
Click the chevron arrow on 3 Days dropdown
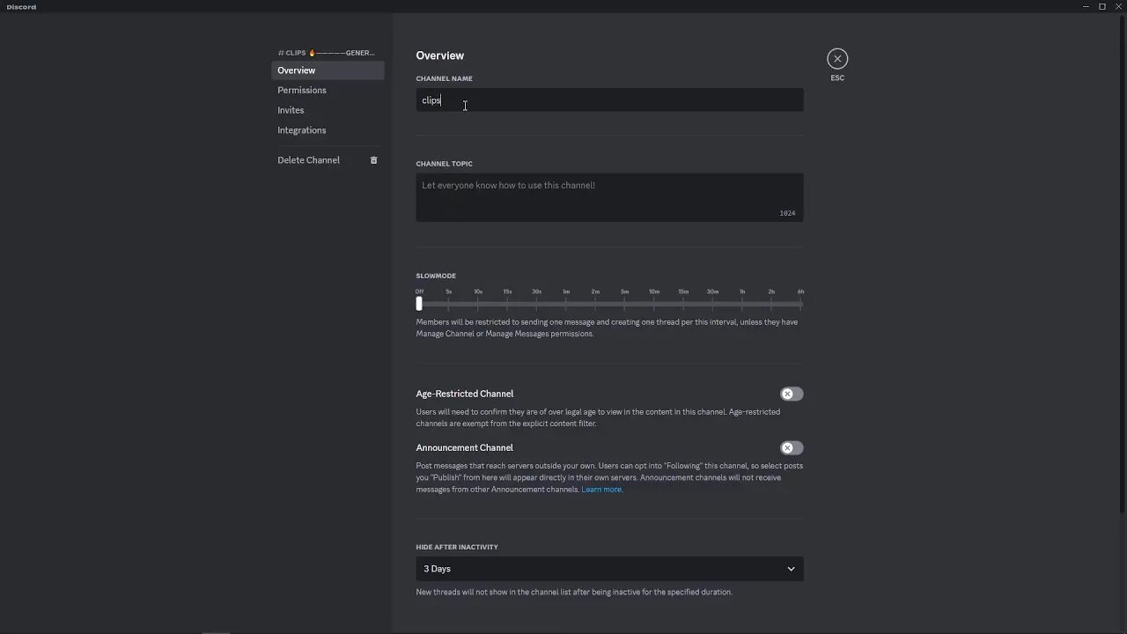click(x=791, y=569)
